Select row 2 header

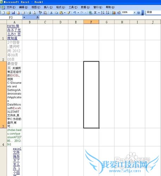click(3, 51)
